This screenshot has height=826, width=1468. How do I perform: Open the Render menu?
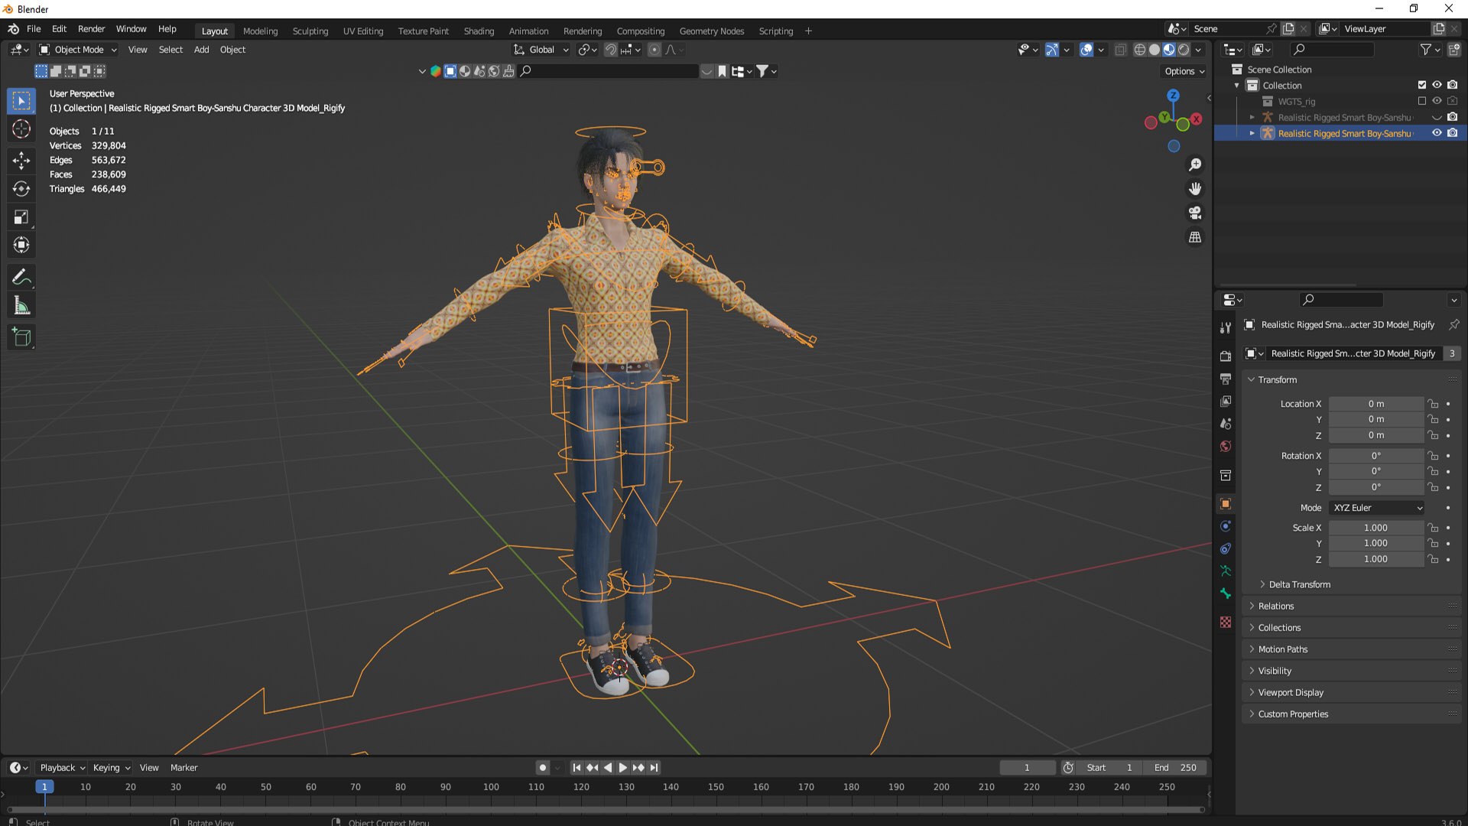pyautogui.click(x=91, y=29)
